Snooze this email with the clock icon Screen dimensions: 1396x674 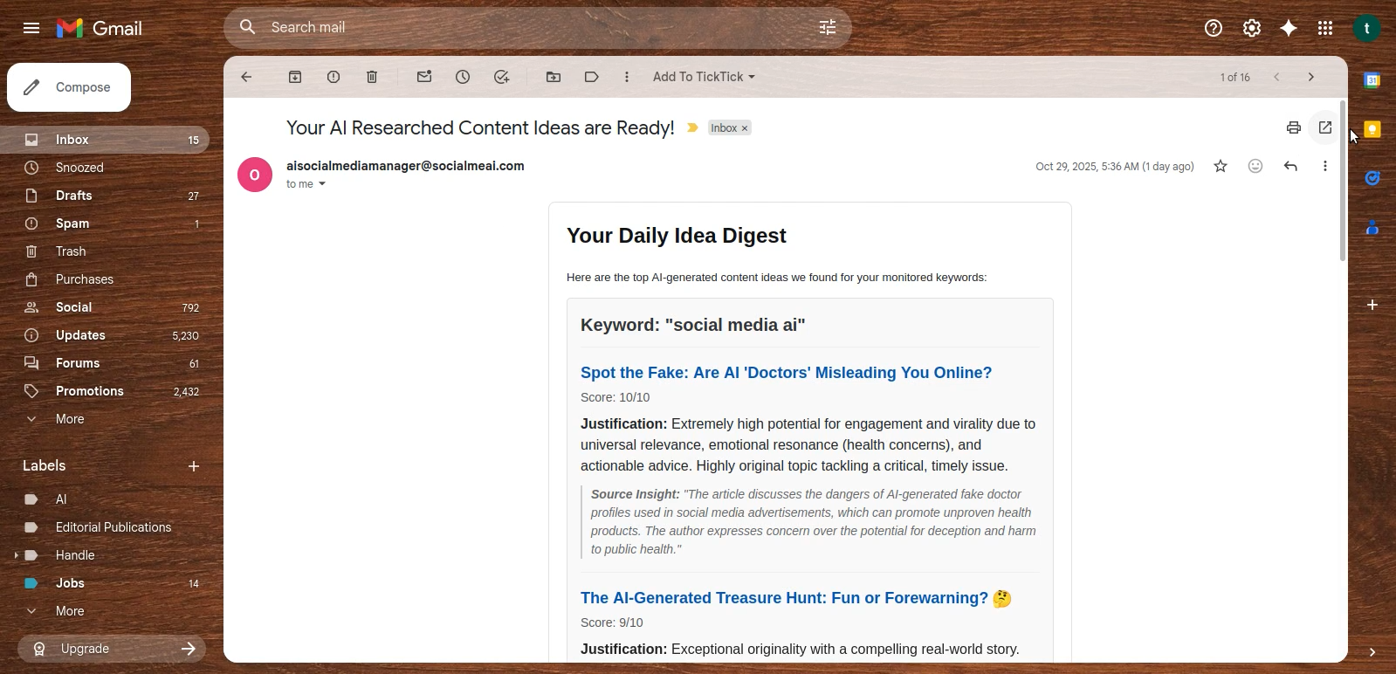coord(463,77)
